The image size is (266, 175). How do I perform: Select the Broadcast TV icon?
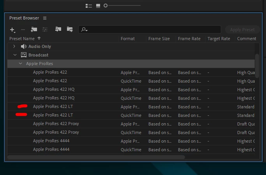(x=24, y=55)
